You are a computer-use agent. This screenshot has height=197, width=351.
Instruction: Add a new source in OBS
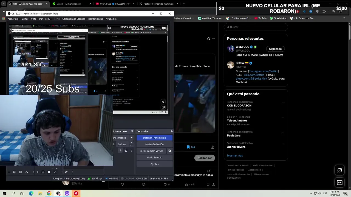(38, 172)
